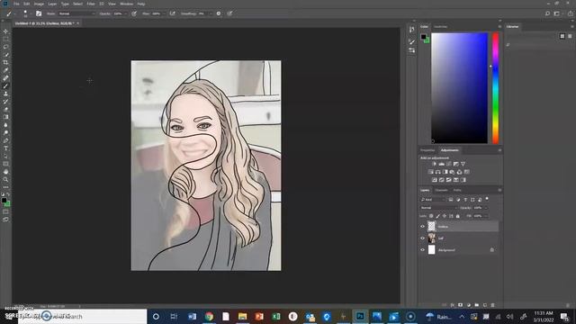Select the Rectangular Marquee tool
The height and width of the screenshot is (324, 576).
tap(5, 39)
